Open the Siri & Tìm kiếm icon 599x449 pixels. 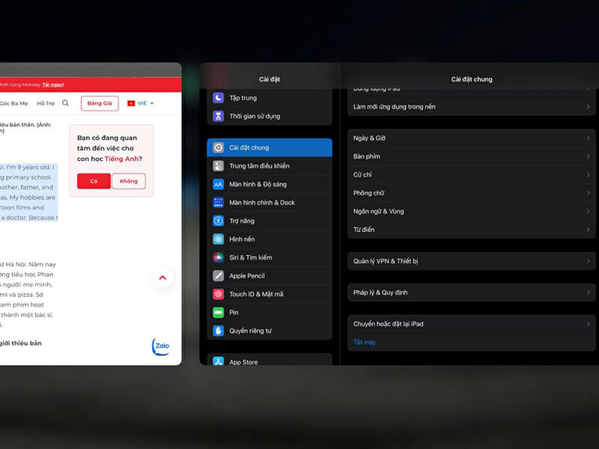[x=218, y=257]
